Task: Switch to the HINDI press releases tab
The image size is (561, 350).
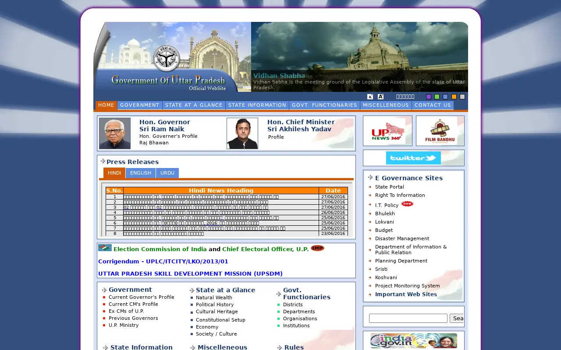Action: [114, 173]
